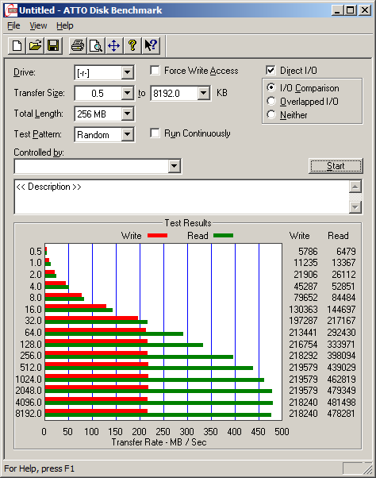The height and width of the screenshot is (478, 376).
Task: Click the read value 292430
Action: pyautogui.click(x=341, y=332)
